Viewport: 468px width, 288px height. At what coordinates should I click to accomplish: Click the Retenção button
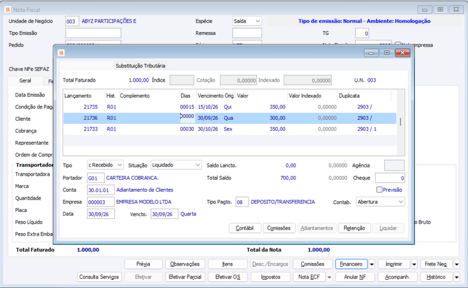355,228
